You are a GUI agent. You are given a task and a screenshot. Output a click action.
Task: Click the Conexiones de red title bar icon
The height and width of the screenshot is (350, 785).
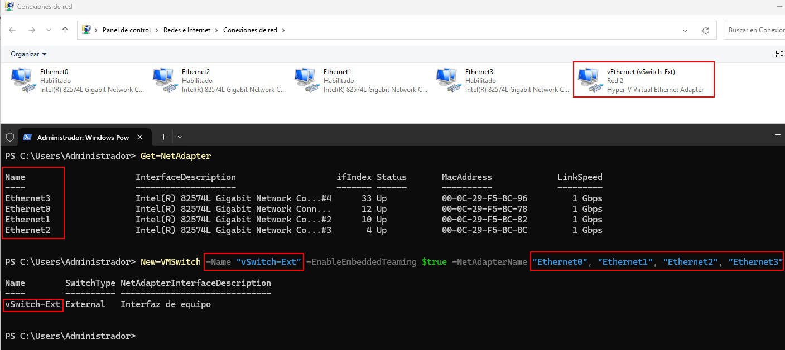pyautogui.click(x=9, y=7)
